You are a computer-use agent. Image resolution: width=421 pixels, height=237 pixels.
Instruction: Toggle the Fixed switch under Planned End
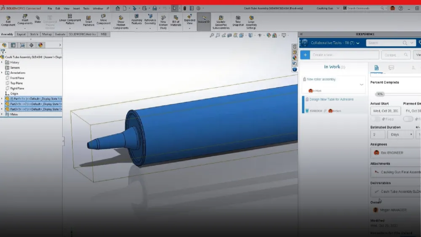[408, 119]
